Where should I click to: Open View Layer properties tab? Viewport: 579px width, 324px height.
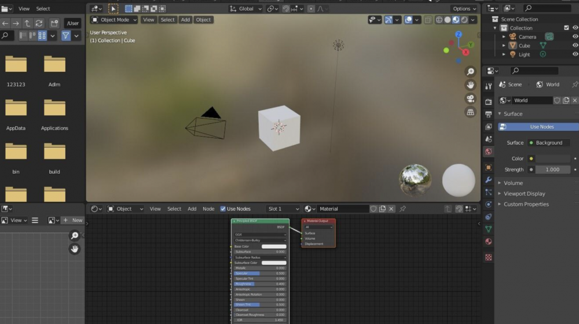click(489, 127)
